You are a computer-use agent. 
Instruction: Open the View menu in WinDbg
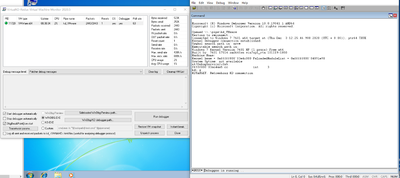(210, 3)
